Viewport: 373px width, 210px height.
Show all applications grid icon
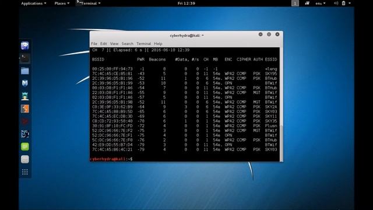(25, 172)
